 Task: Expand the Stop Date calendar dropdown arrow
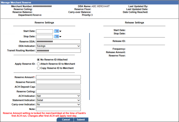point(60,37)
